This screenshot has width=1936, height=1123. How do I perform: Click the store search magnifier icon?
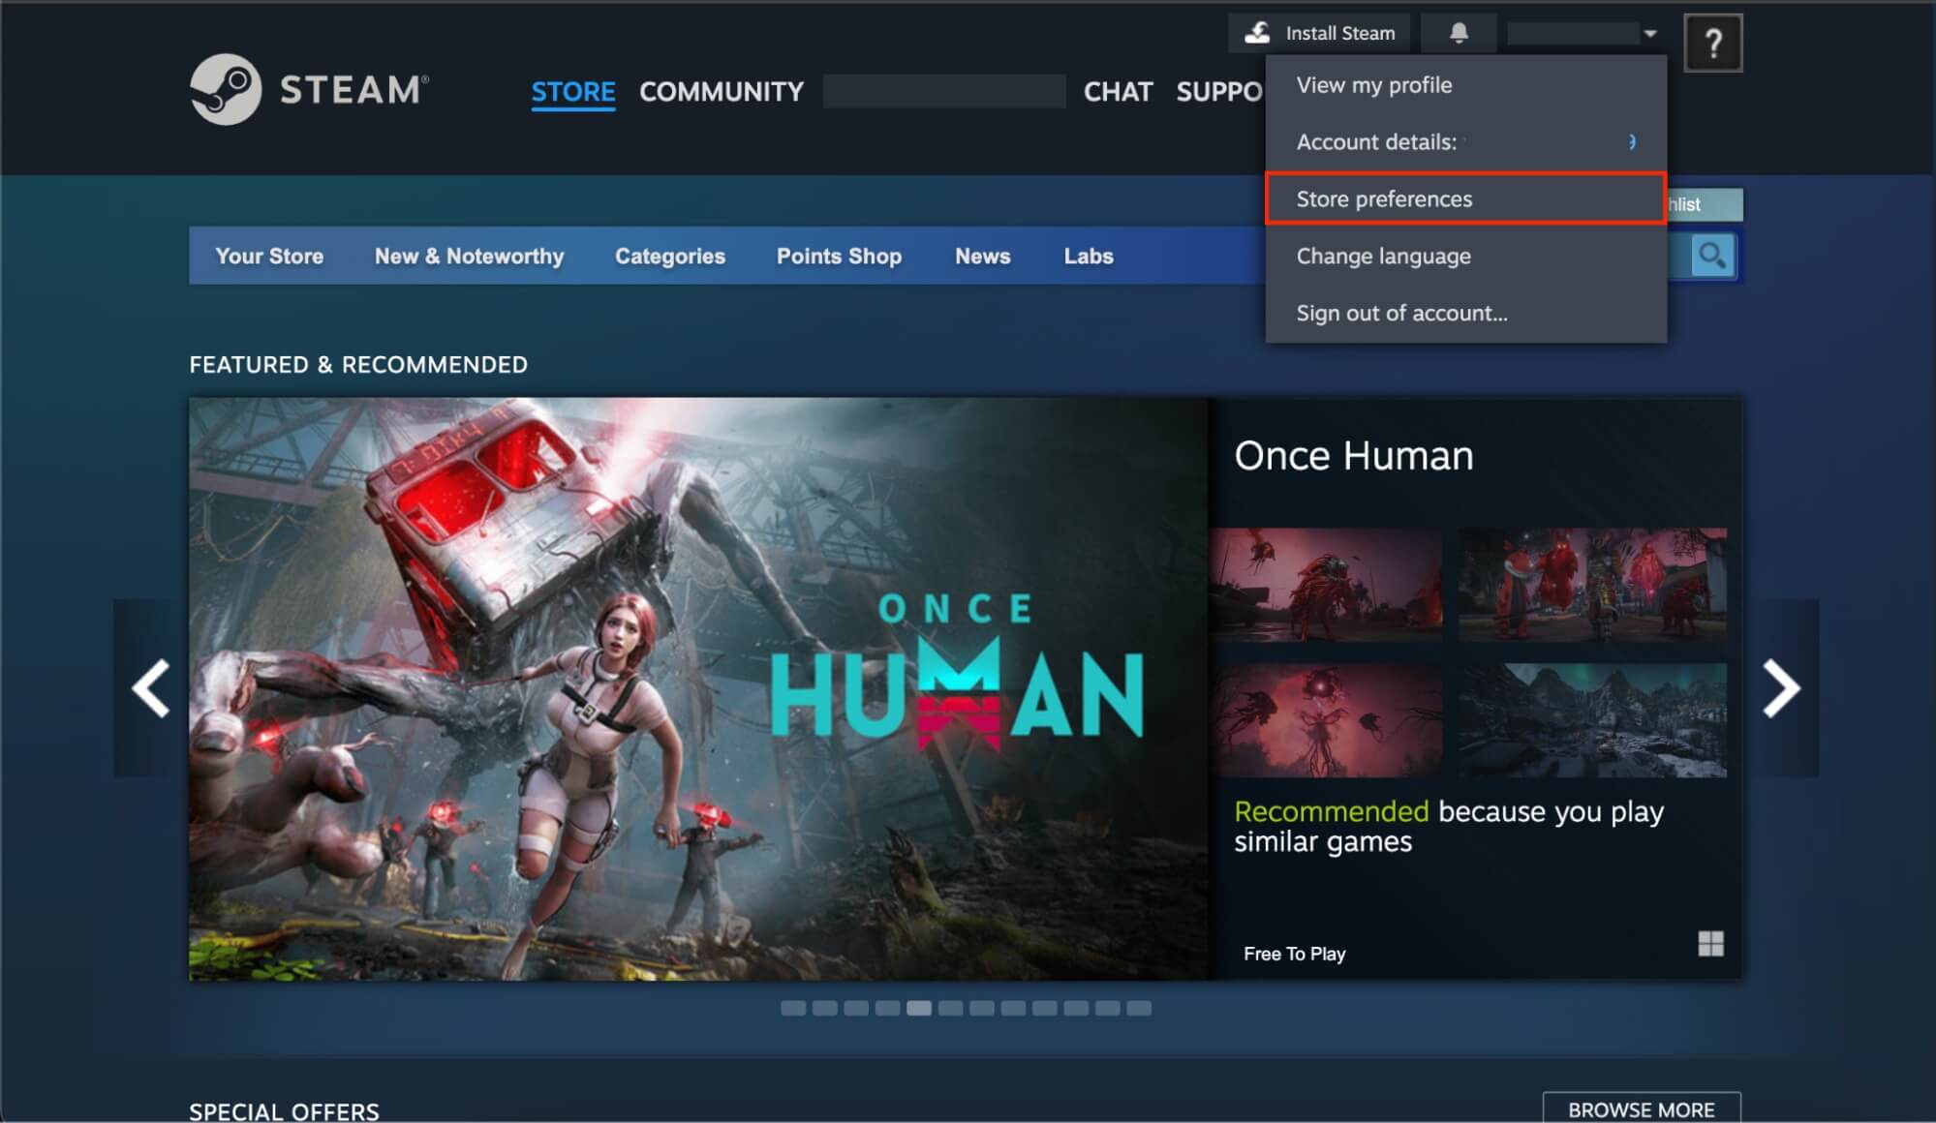coord(1711,257)
